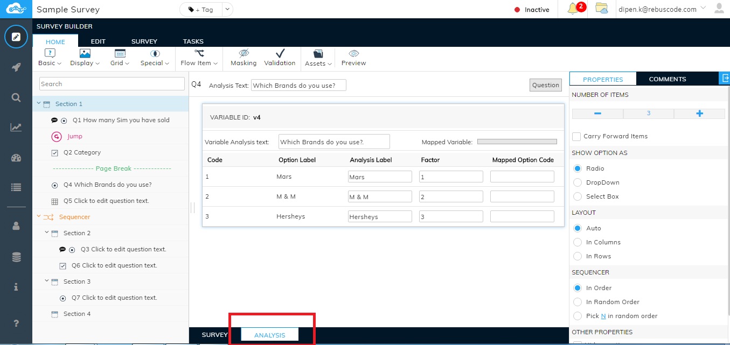This screenshot has height=345, width=730.
Task: Click the Preview eye icon
Action: (353, 58)
